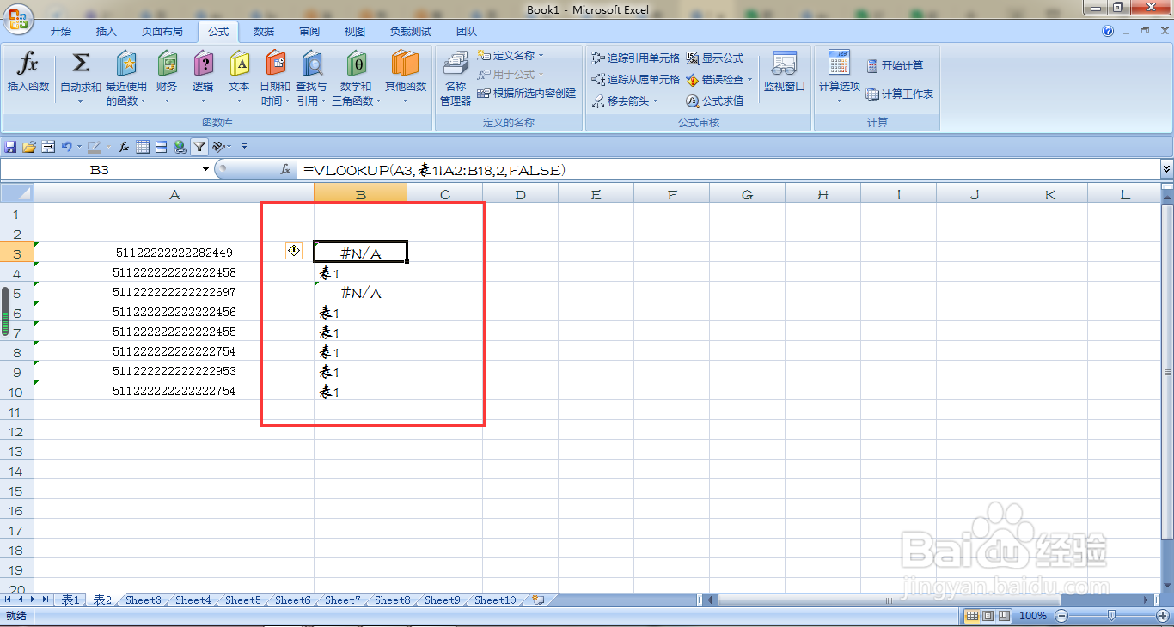Click the Filter funnel icon in quick toolbar
The height and width of the screenshot is (627, 1174).
199,147
